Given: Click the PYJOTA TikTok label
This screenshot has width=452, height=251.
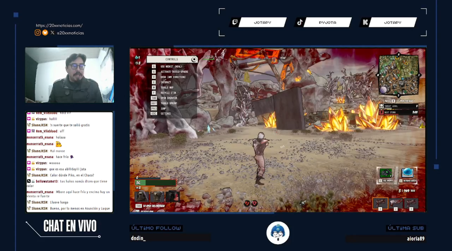Looking at the screenshot, I should 328,22.
